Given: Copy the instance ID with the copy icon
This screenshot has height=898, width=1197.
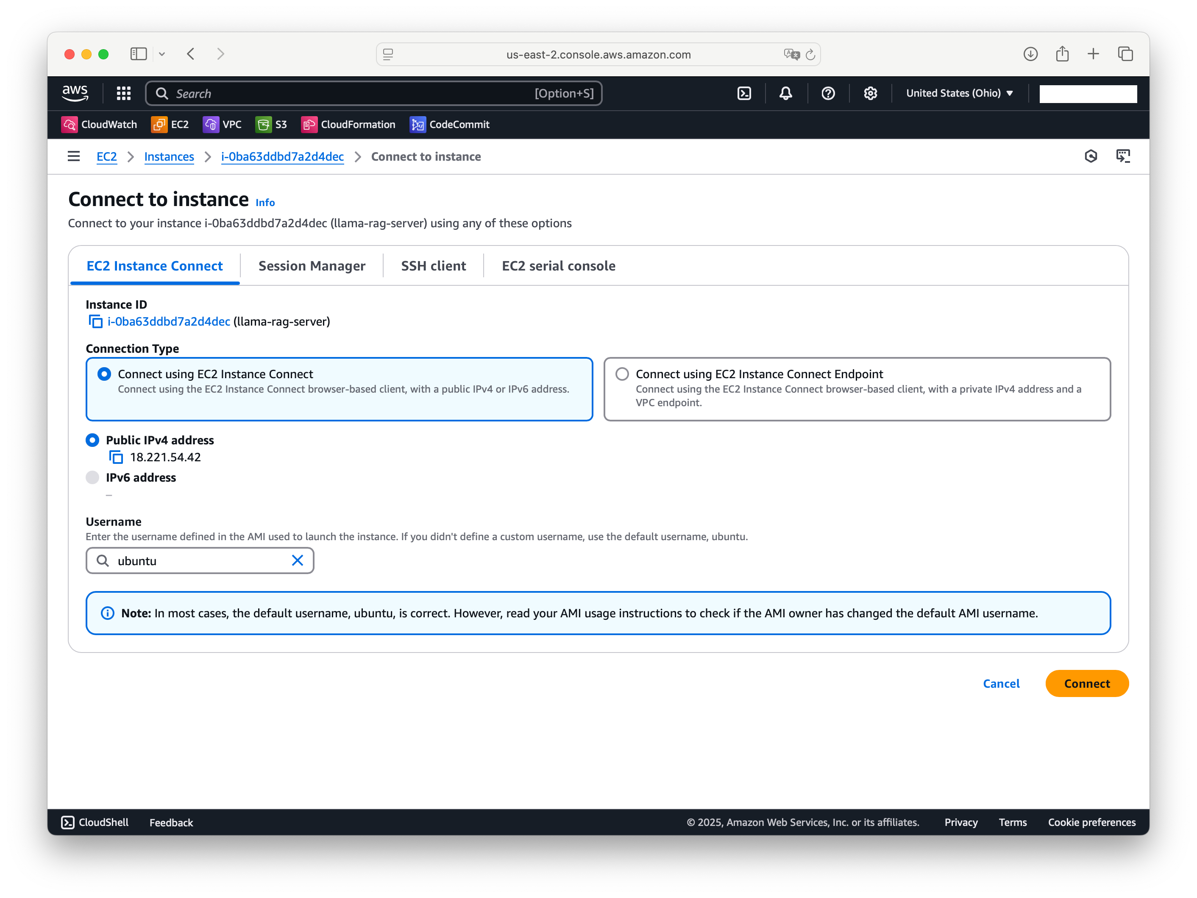Looking at the screenshot, I should [95, 321].
